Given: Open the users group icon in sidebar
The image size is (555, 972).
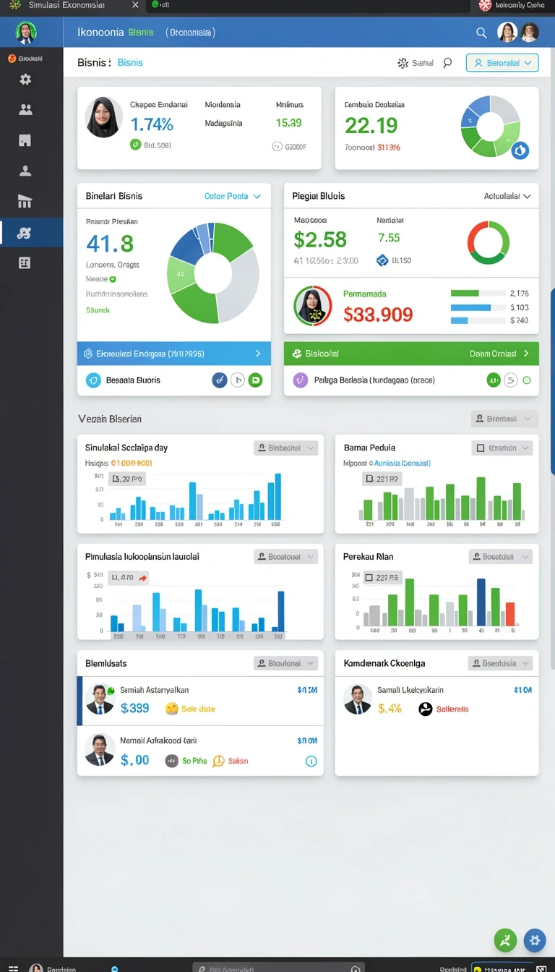Looking at the screenshot, I should (x=25, y=110).
